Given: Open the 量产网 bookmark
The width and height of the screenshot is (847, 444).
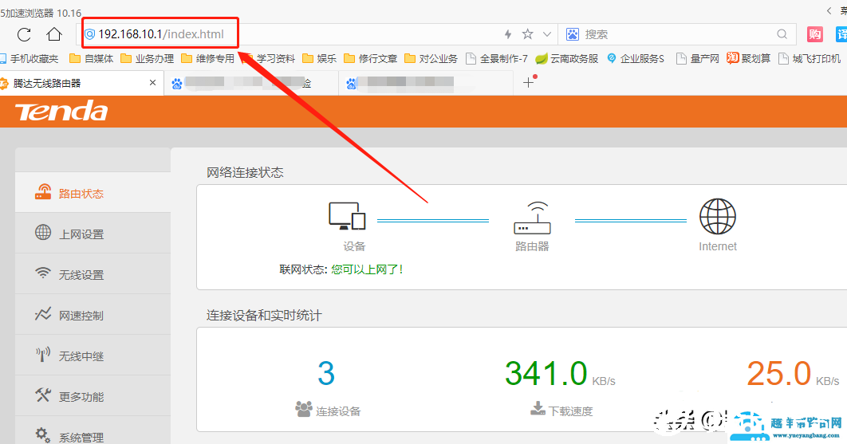Looking at the screenshot, I should click(x=698, y=58).
